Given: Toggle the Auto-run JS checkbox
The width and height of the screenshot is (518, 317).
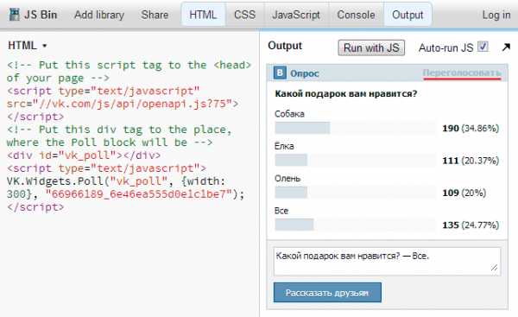Looking at the screenshot, I should (x=483, y=47).
